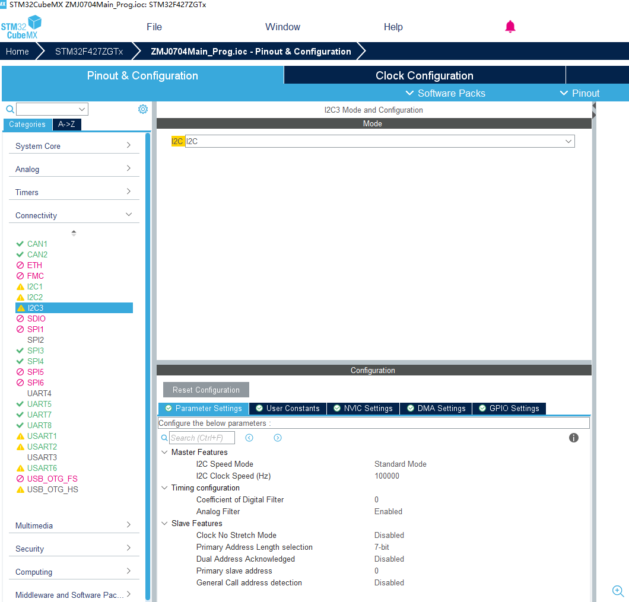Click the STM32CubeMX logo

coord(21,27)
